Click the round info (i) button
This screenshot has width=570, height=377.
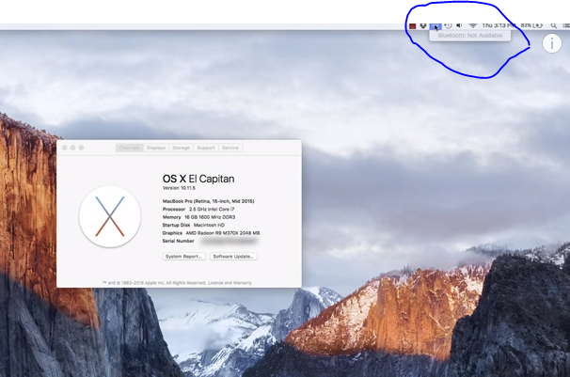(x=552, y=43)
